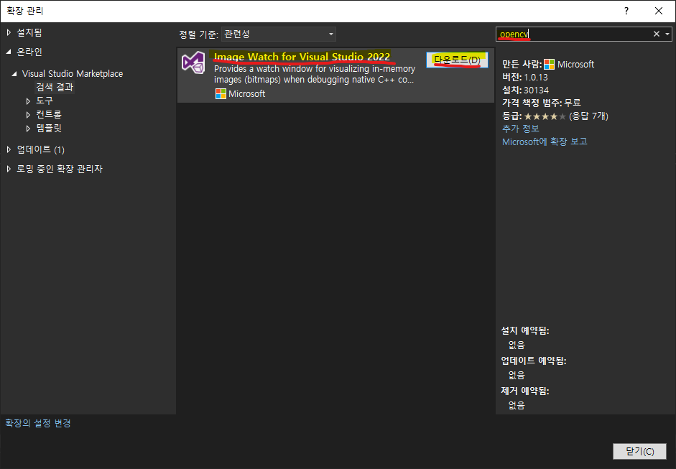This screenshot has width=676, height=469.
Task: Open the 정렬 기준 관련성 dropdown
Action: [279, 34]
